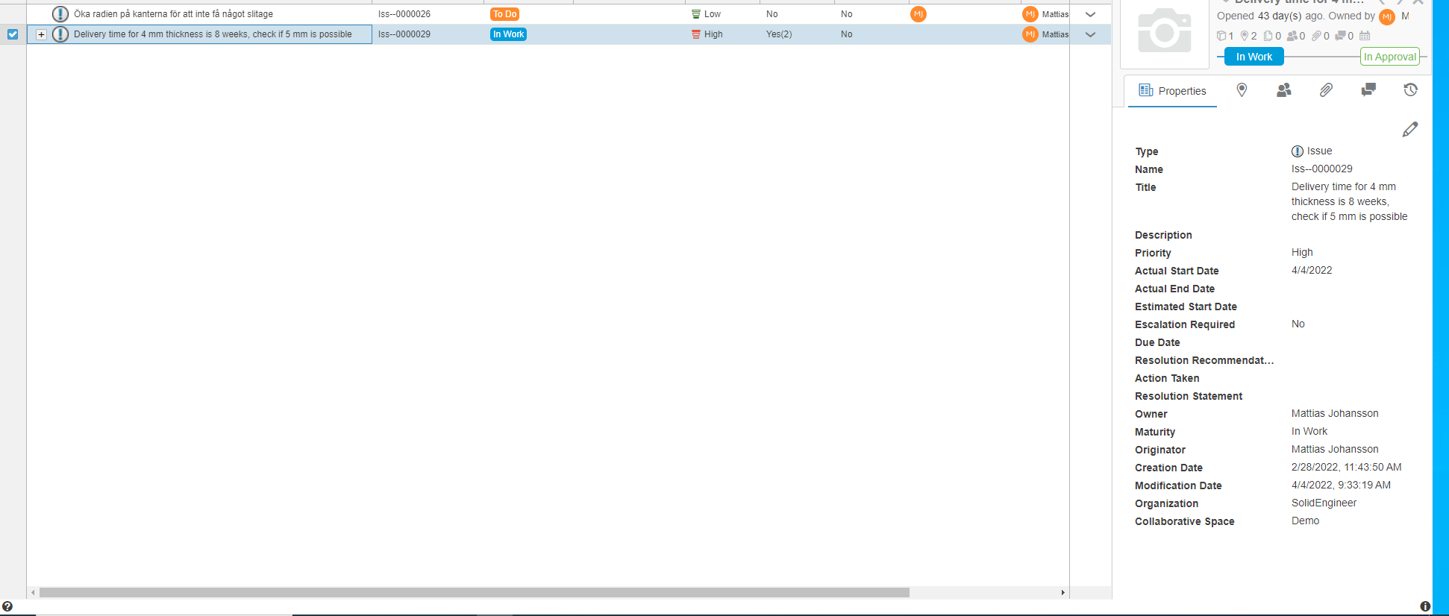The width and height of the screenshot is (1449, 616).
Task: Click the information icon at bottom right
Action: pyautogui.click(x=1425, y=606)
